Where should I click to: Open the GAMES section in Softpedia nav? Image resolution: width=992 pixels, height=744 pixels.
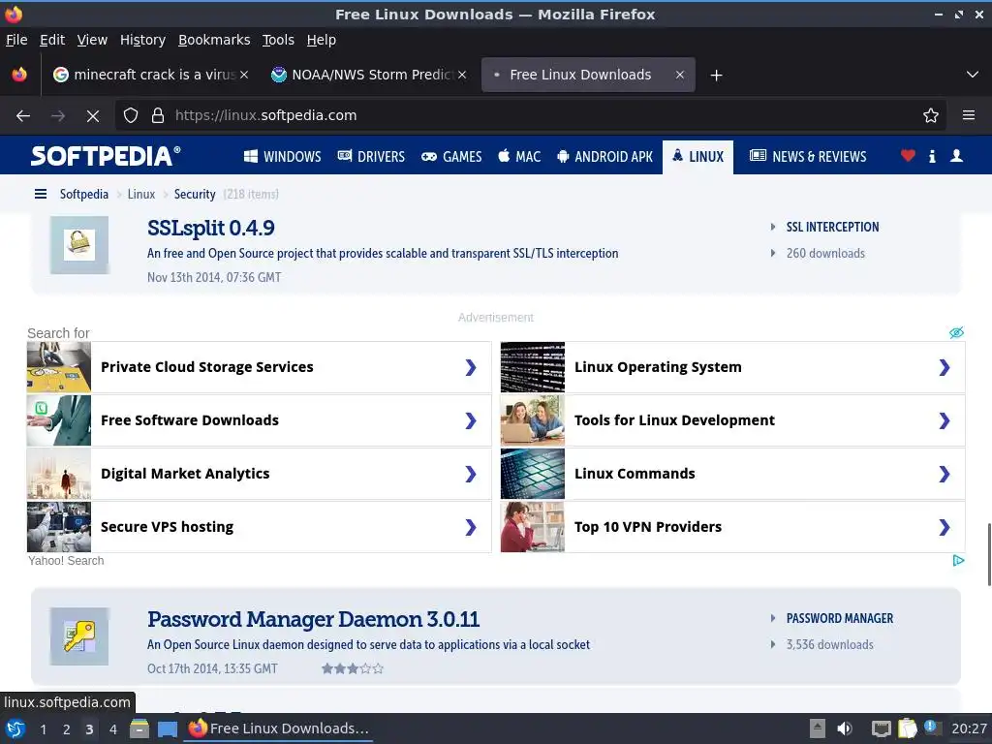[451, 156]
